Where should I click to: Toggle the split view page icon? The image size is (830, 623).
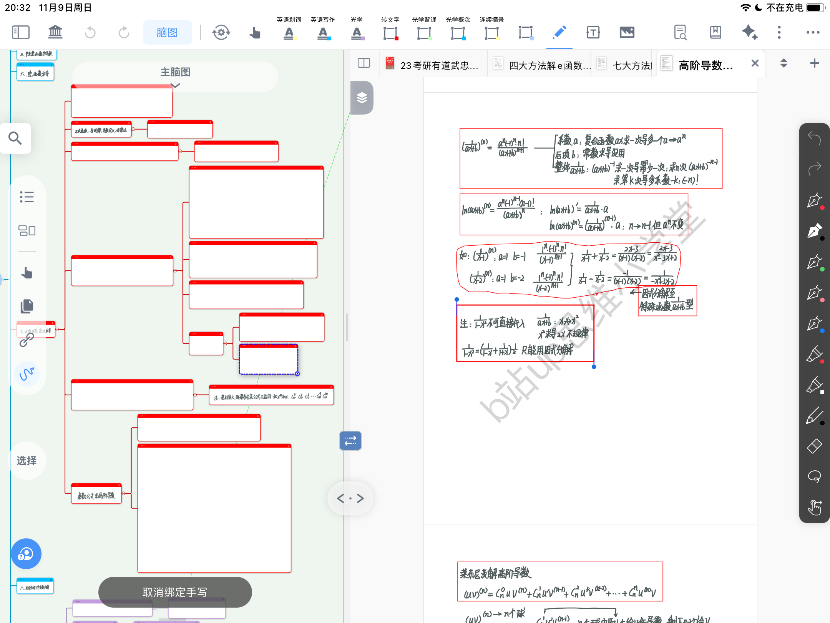click(x=364, y=63)
